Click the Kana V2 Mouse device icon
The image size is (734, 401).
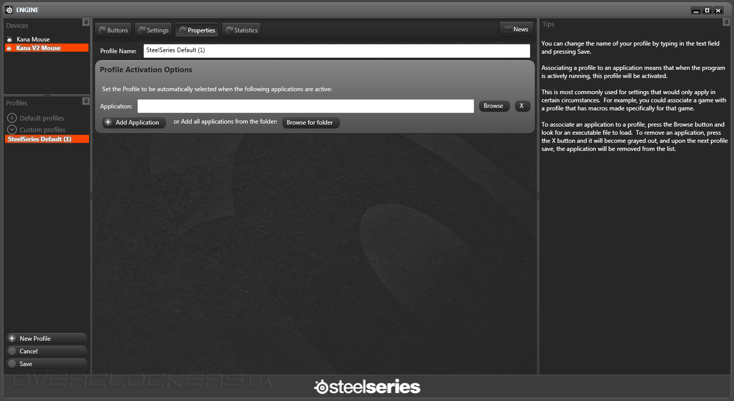click(x=9, y=48)
